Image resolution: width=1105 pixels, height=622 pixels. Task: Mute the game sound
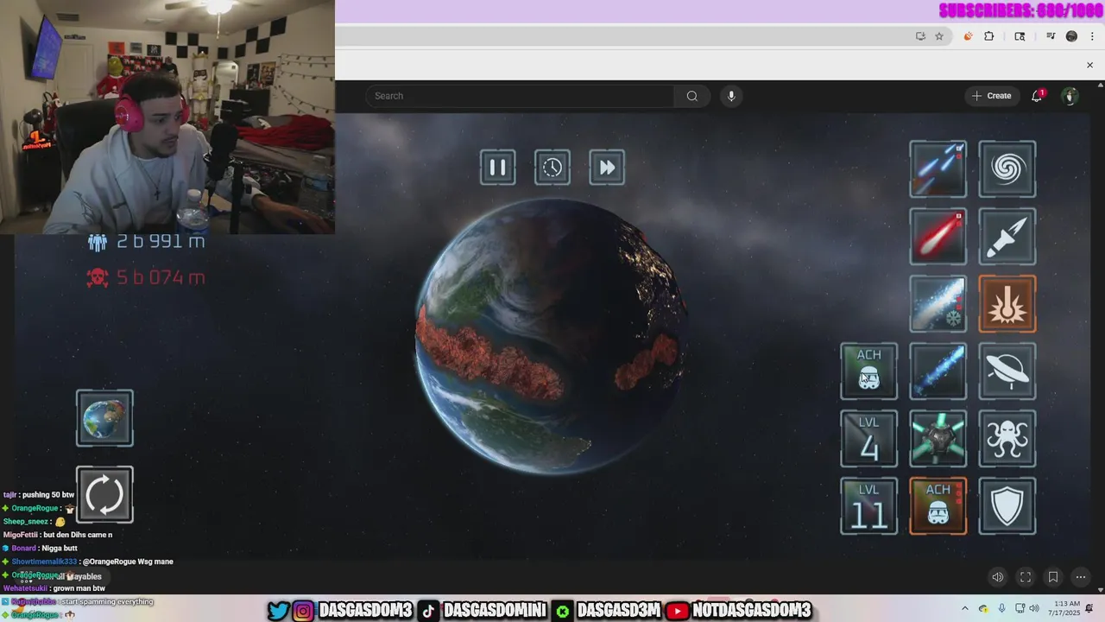coord(998,577)
